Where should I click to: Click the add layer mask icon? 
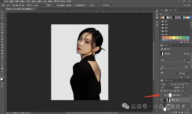176,112
